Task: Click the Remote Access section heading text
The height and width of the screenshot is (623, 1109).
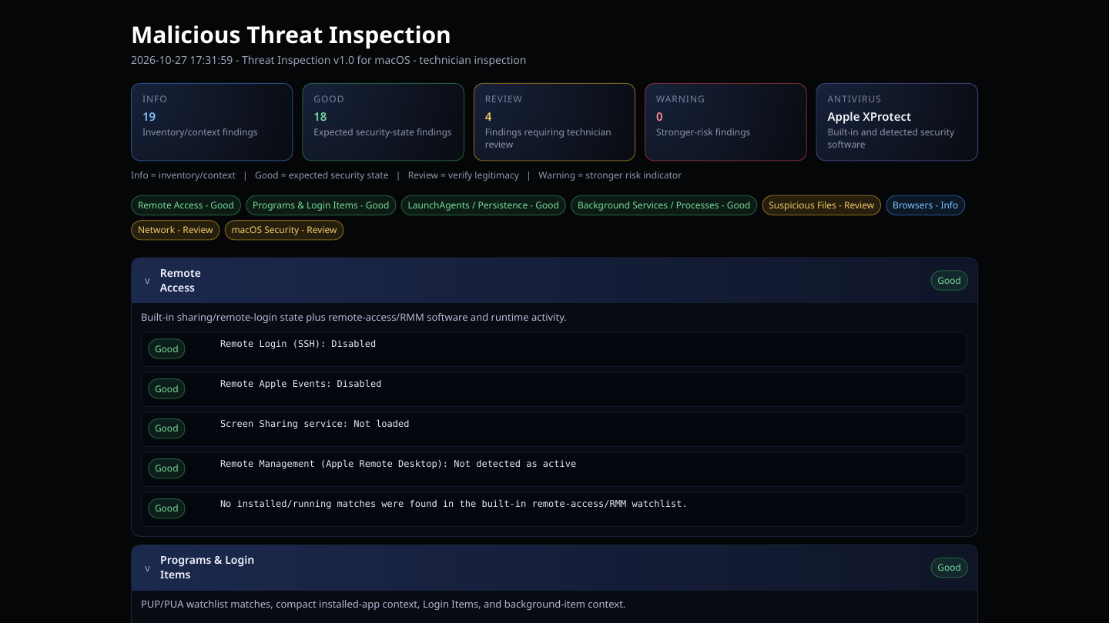Action: coord(180,281)
